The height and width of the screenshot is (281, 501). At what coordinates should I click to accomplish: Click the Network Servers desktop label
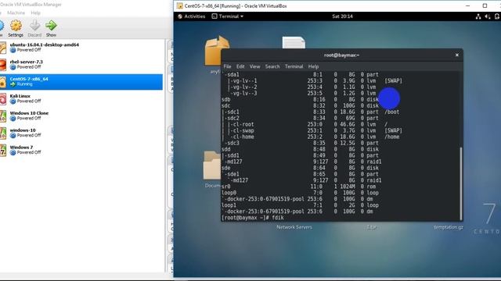(x=294, y=227)
